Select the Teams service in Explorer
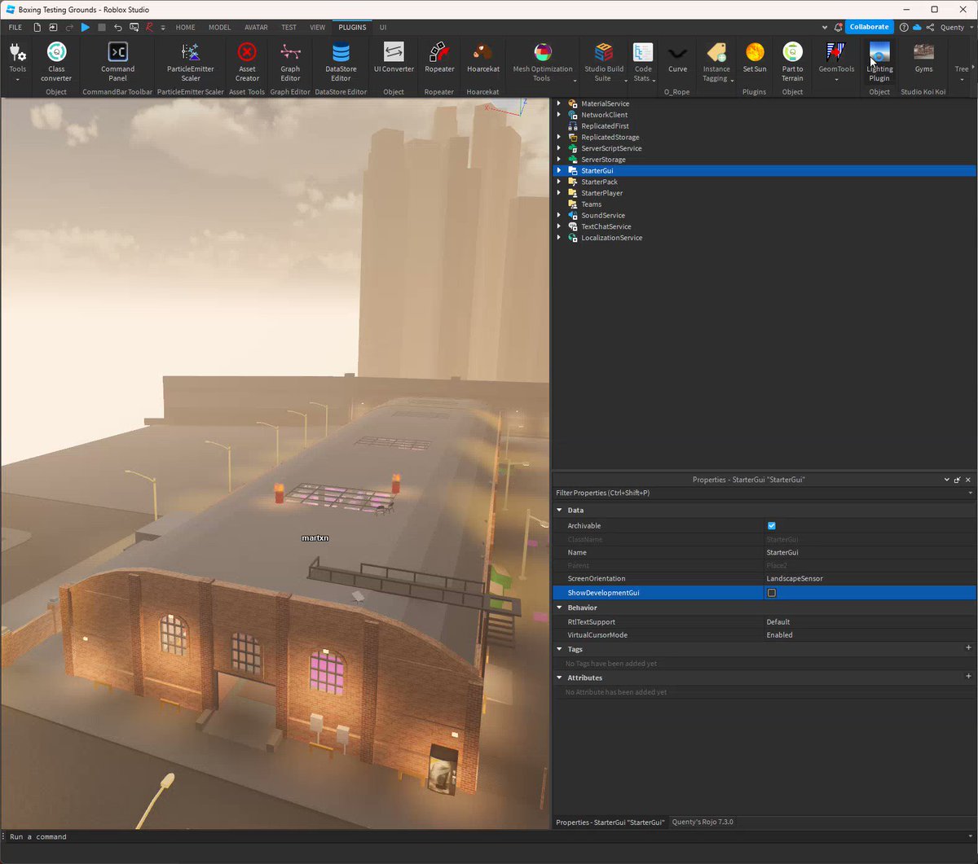 coord(591,204)
